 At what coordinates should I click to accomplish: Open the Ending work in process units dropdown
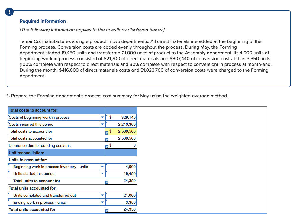[102, 202]
